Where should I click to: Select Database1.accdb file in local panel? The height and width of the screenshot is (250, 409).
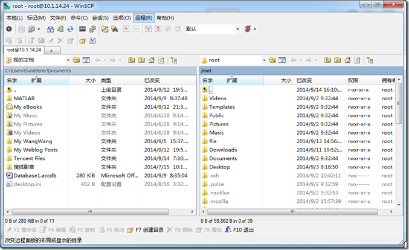coord(35,176)
